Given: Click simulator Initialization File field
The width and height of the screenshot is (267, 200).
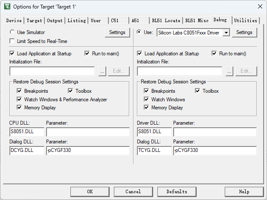Looking at the screenshot, I should [x=52, y=71].
